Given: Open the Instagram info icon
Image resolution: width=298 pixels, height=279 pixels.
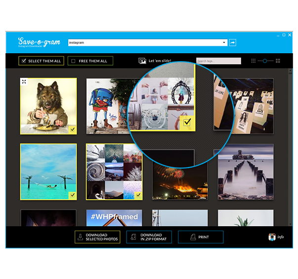Looking at the screenshot, I should 272,237.
